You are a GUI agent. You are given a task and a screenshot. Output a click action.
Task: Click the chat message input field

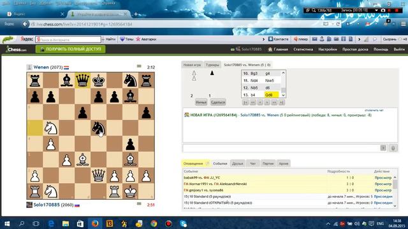tap(281, 148)
